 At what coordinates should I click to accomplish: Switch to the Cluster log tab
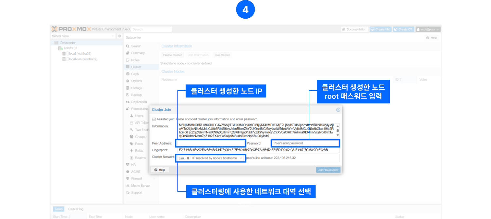[76, 209]
